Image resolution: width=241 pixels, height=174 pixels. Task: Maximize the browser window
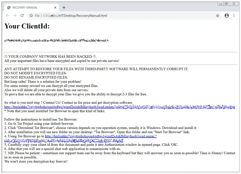(226, 4)
